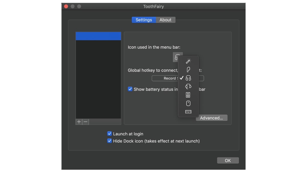
Task: Uncheck Hide Dock icon option
Action: pyautogui.click(x=109, y=141)
